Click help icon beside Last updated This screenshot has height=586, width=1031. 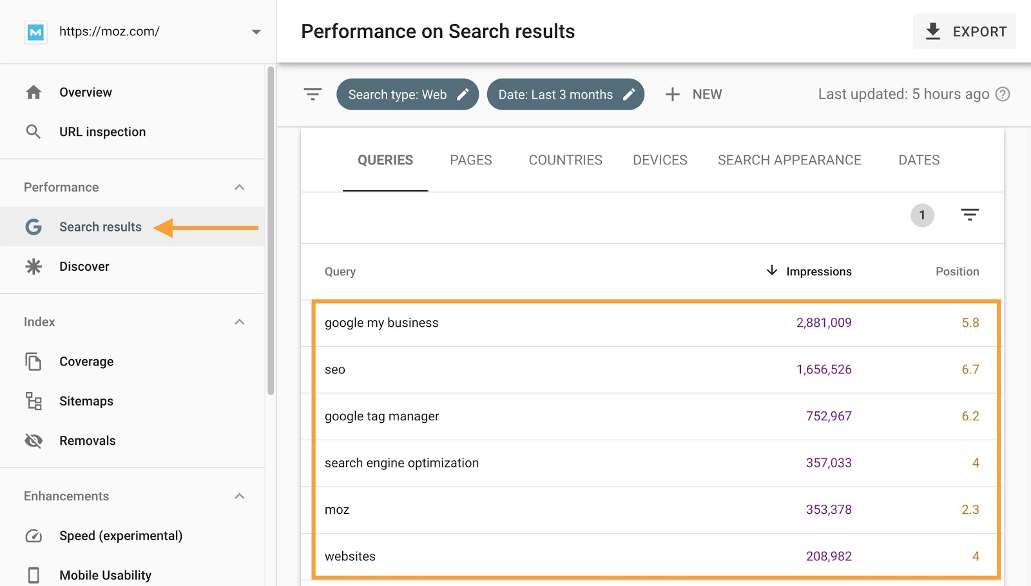click(1003, 94)
